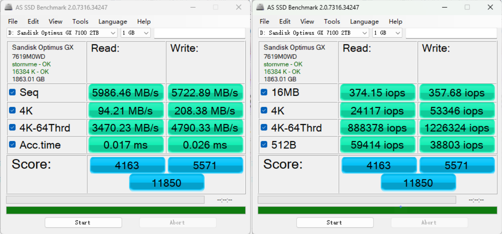Click the Seq write result 5722.89 MB/s

pos(205,92)
